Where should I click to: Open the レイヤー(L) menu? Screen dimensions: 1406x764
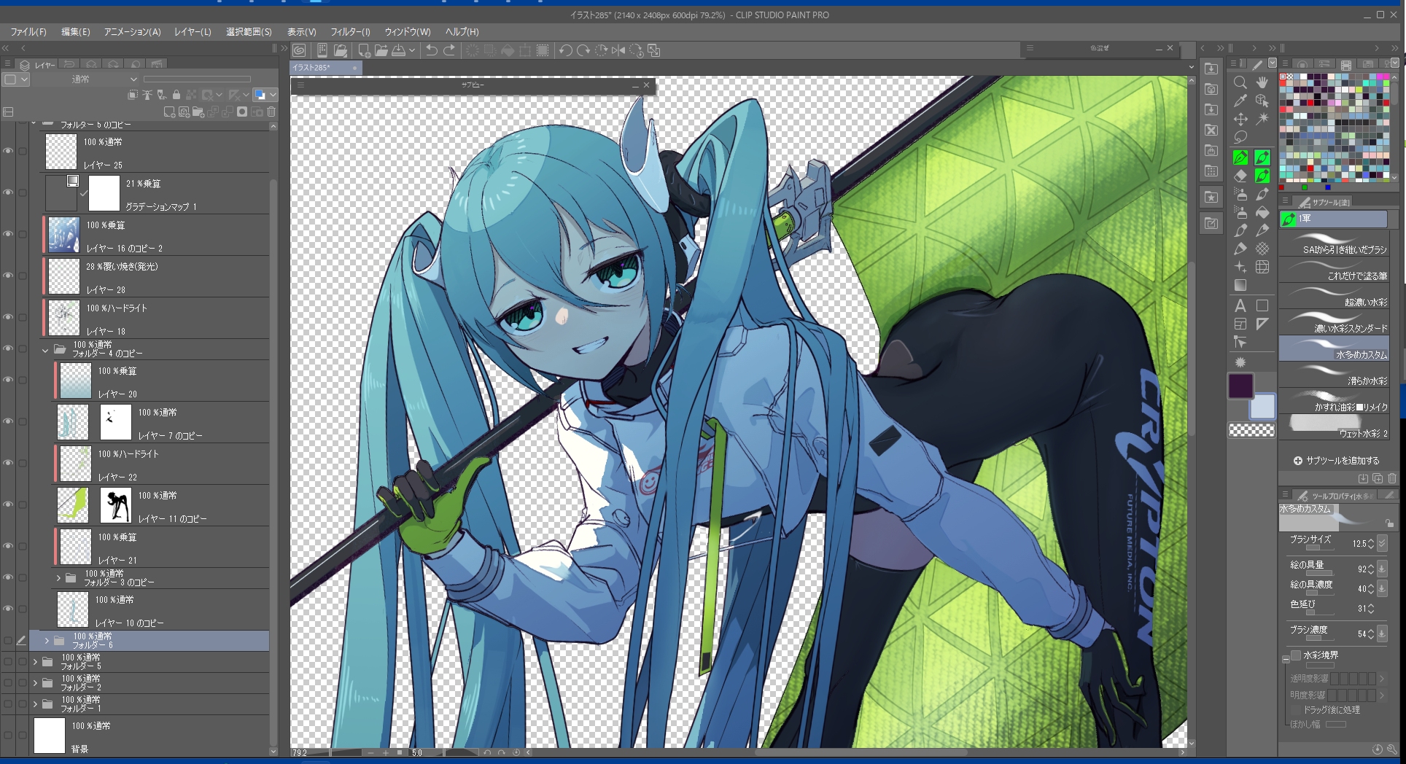(193, 32)
